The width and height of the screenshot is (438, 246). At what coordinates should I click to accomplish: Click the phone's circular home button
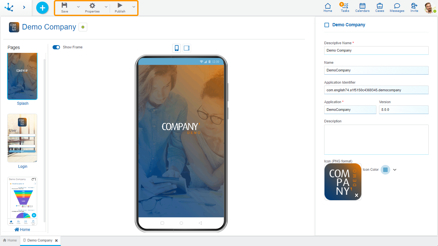pos(181,223)
